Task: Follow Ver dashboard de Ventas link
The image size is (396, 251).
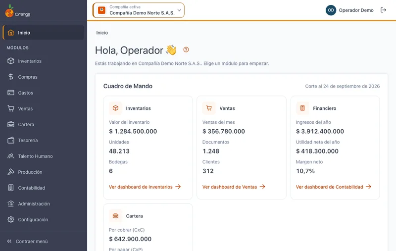Action: [234, 187]
